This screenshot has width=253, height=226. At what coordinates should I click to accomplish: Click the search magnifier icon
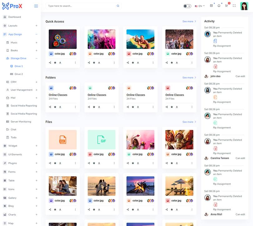point(118,6)
